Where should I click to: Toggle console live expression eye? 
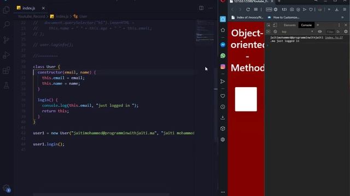point(320,32)
